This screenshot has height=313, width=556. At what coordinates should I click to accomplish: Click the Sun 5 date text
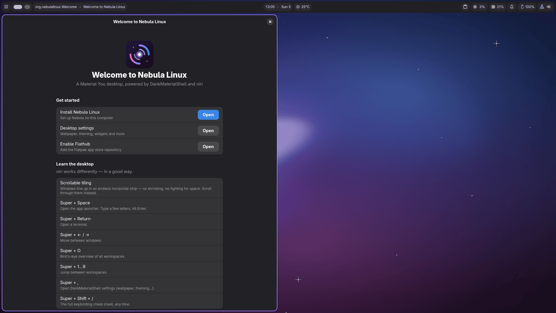coord(286,7)
